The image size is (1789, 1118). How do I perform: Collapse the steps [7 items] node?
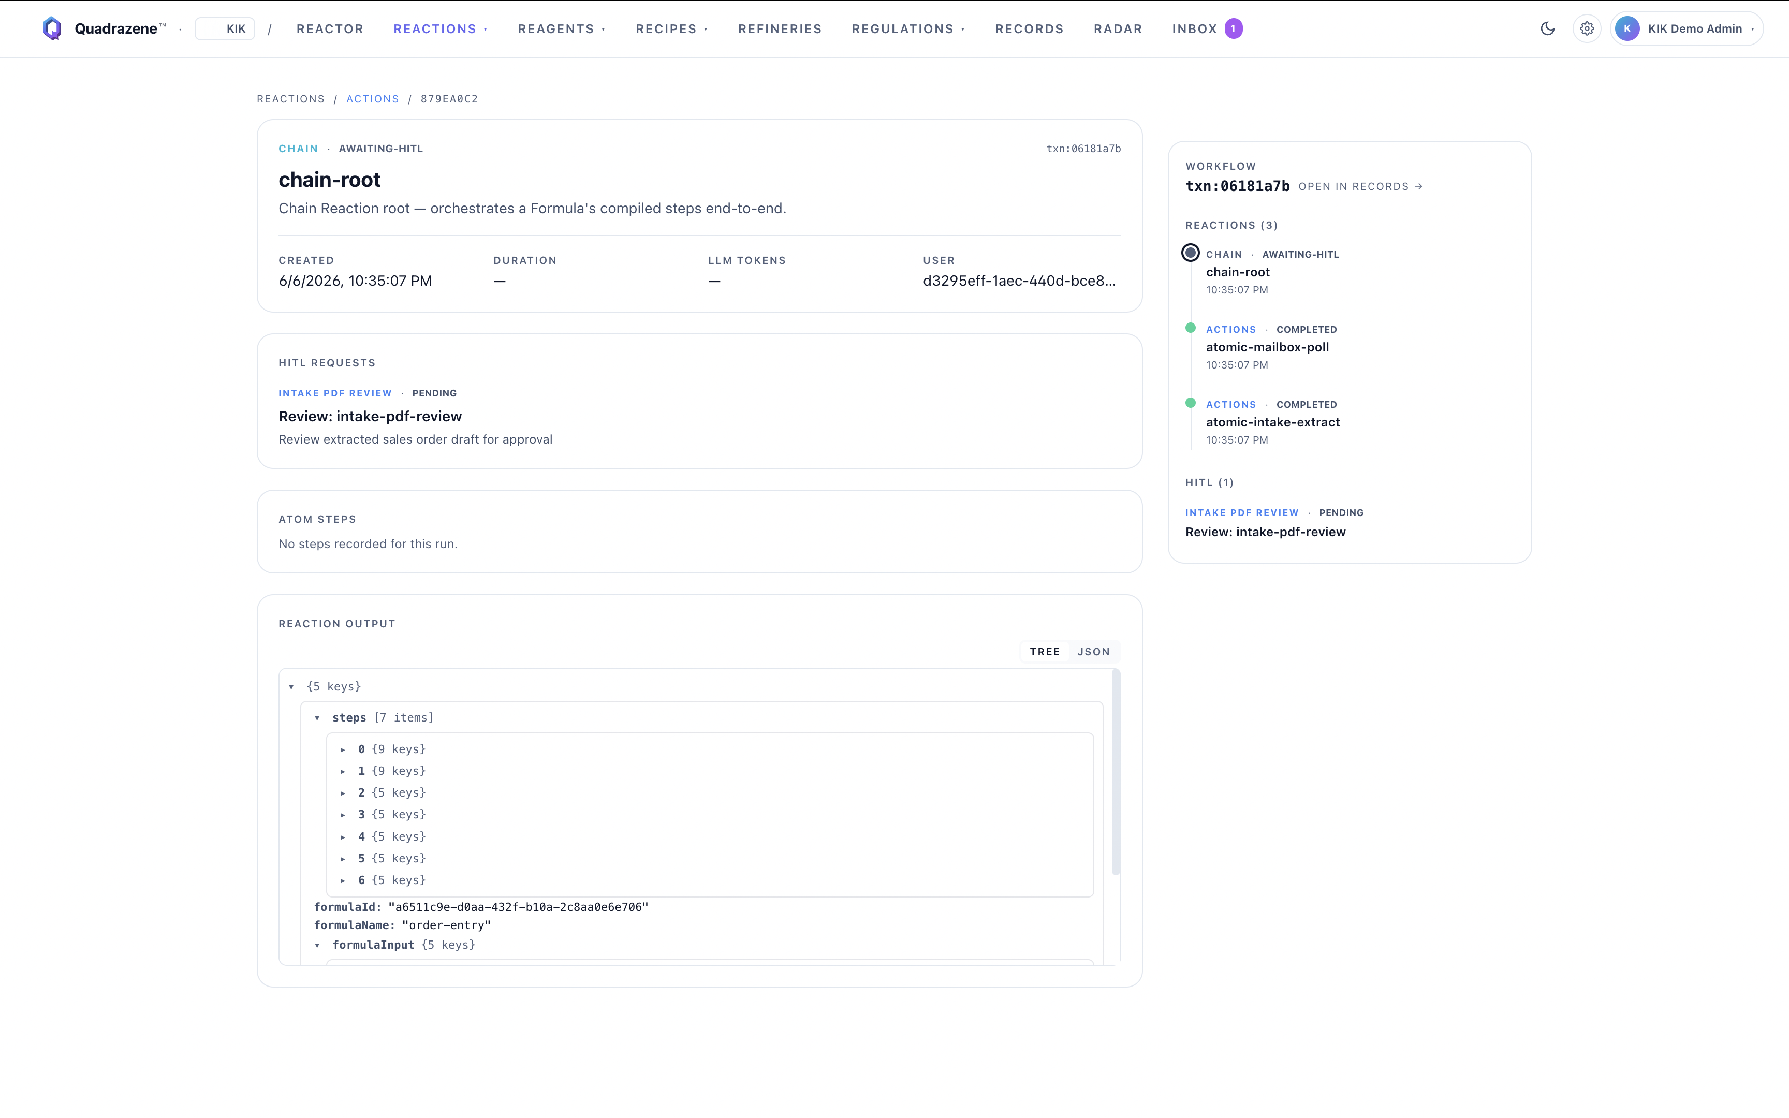317,718
